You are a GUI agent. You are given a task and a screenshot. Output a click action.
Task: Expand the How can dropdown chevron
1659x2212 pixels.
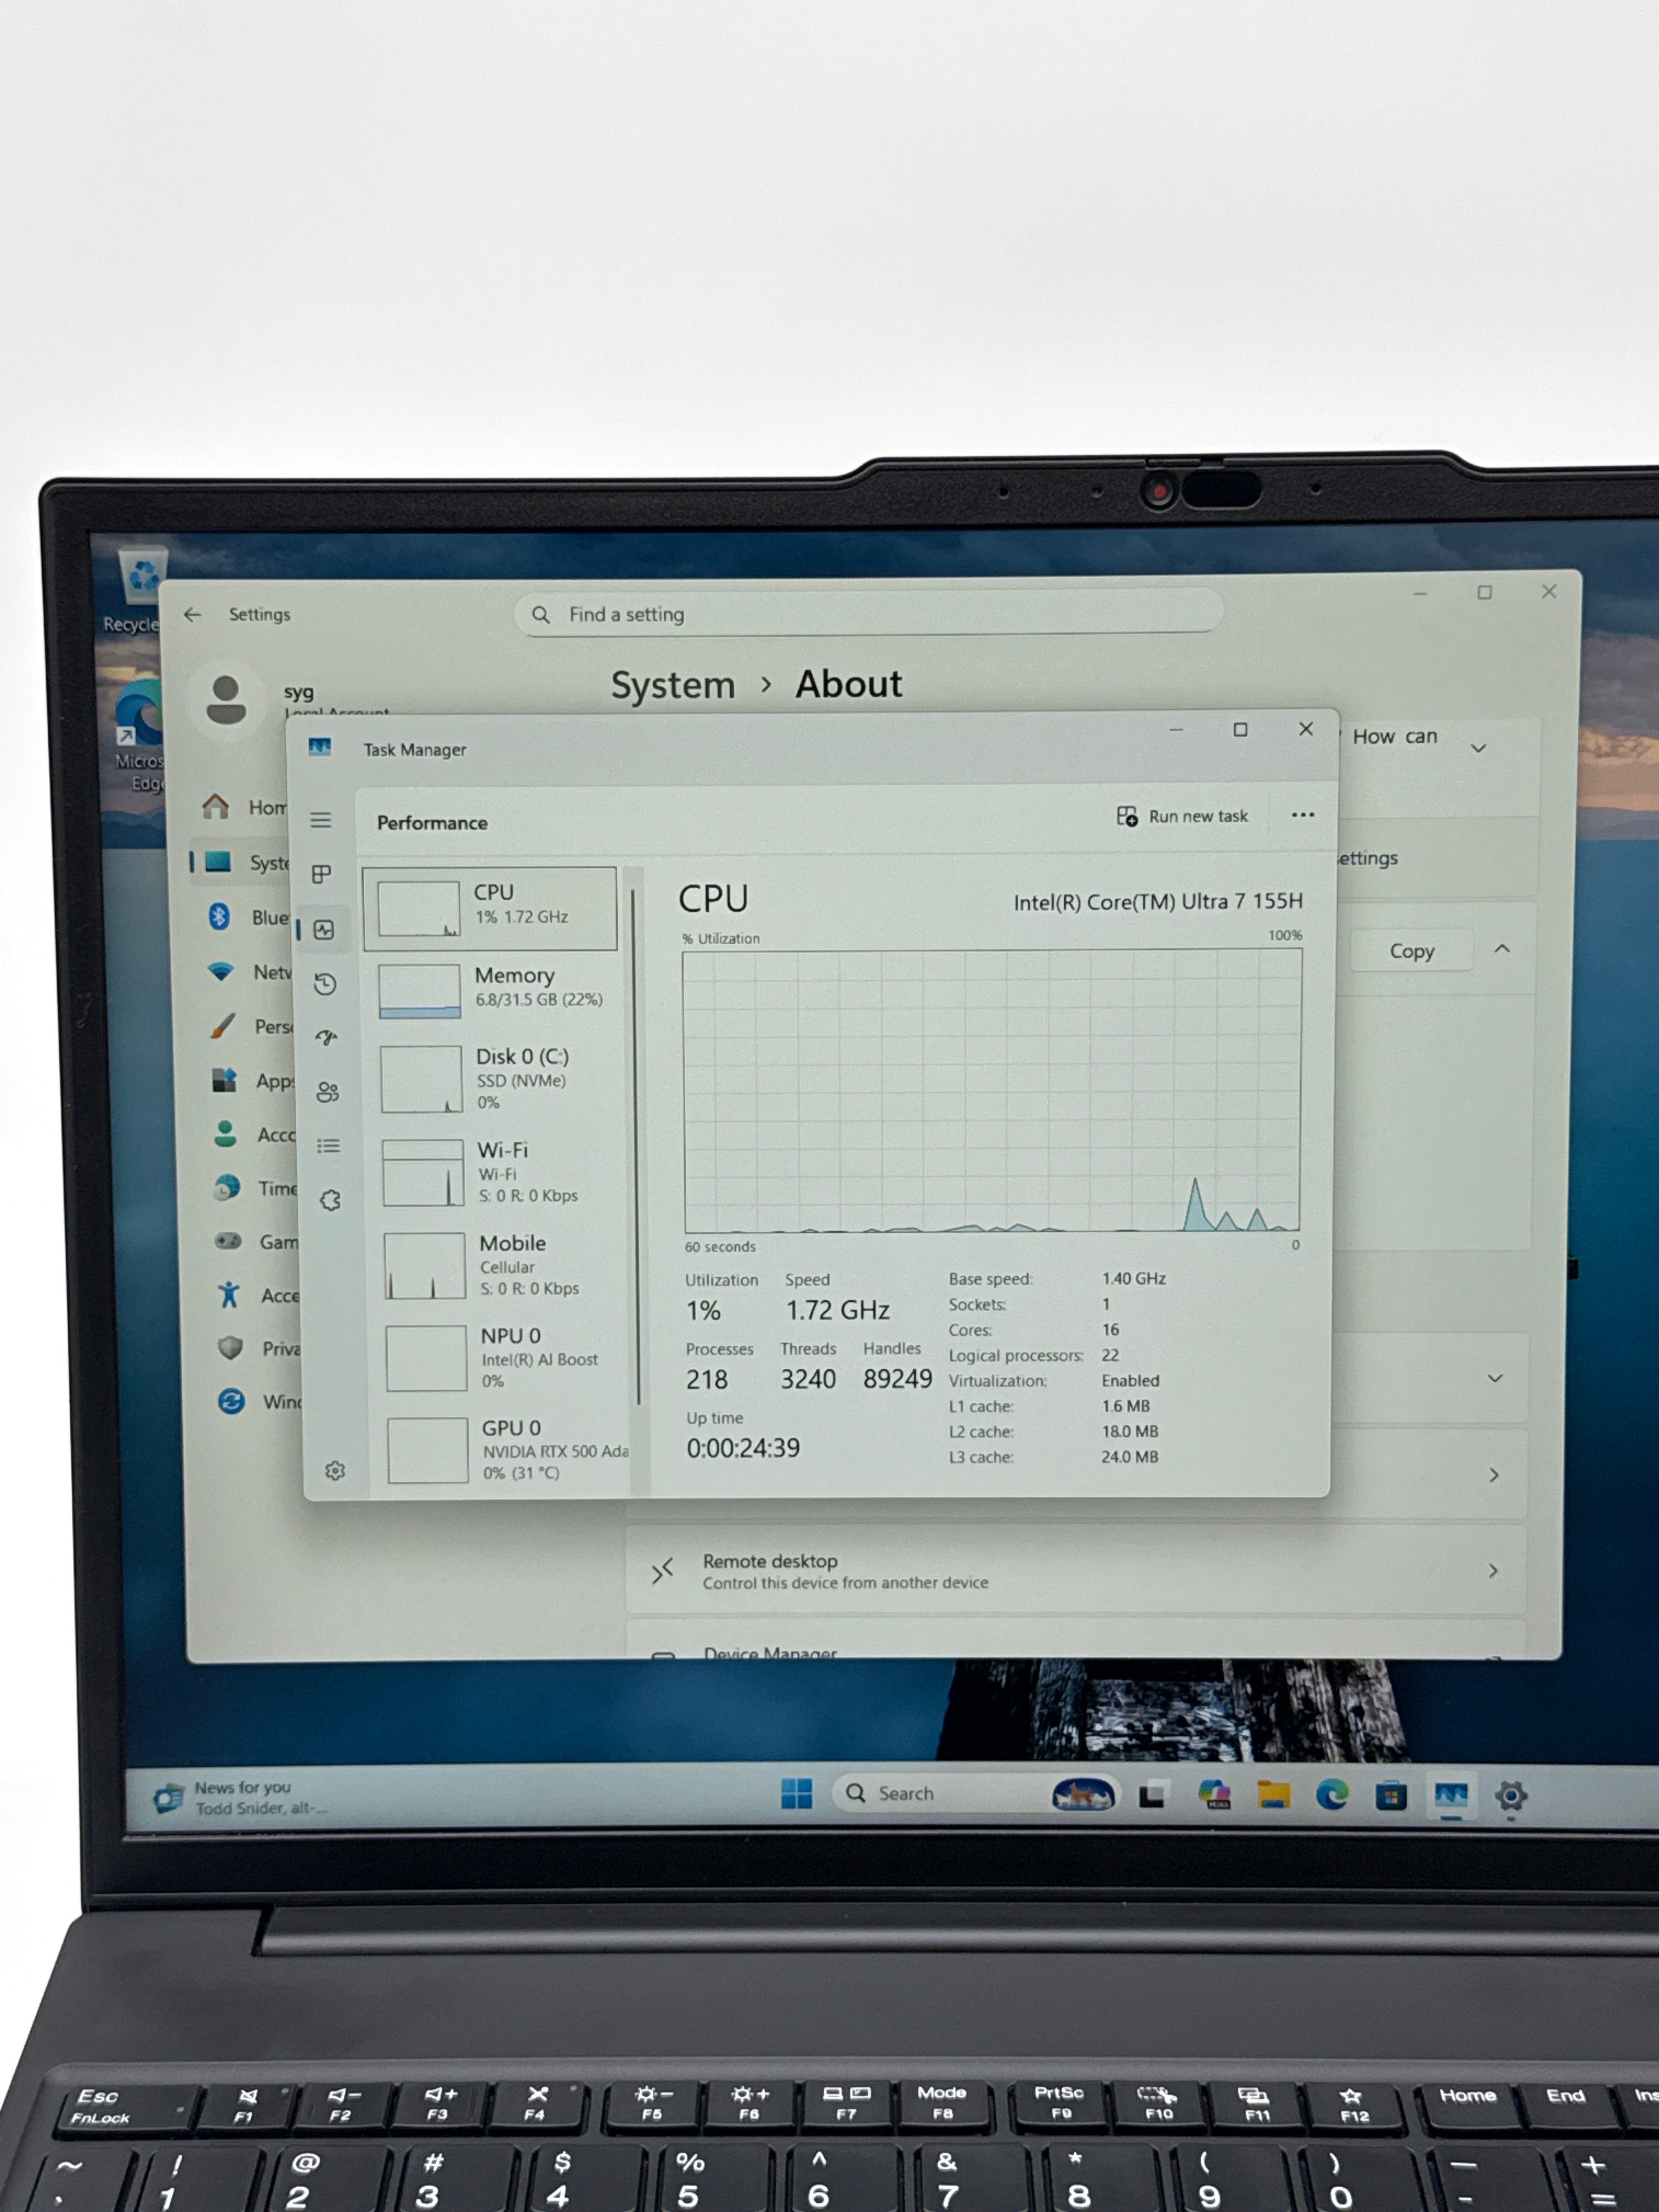click(1478, 748)
